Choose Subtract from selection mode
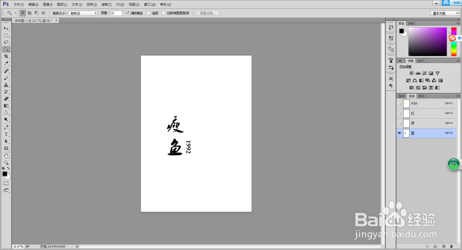Screen dimensions: 462x250 click(x=36, y=13)
